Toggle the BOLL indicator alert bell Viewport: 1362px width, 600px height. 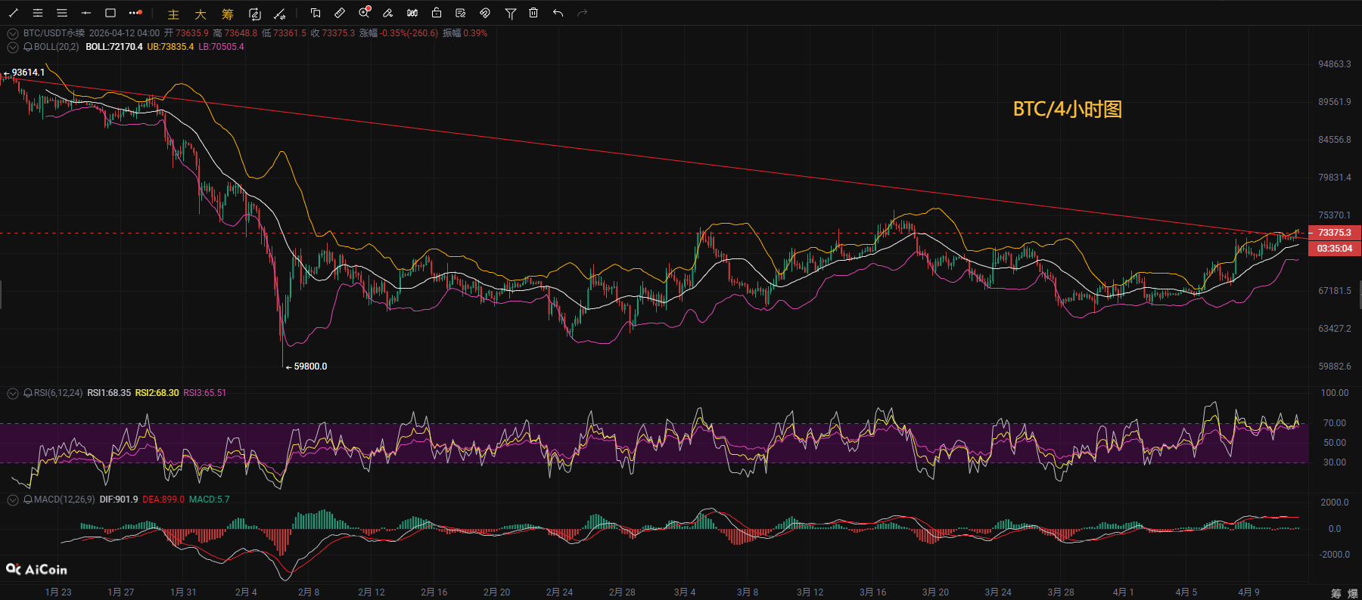tap(28, 47)
